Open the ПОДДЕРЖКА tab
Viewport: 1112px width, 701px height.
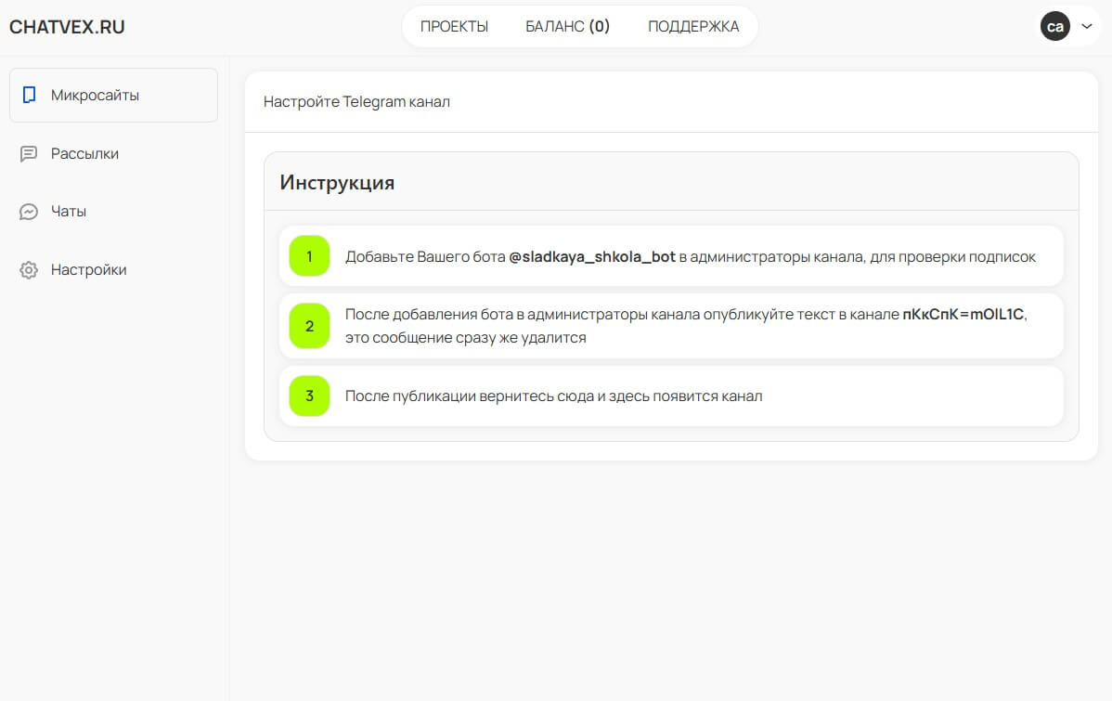[693, 26]
